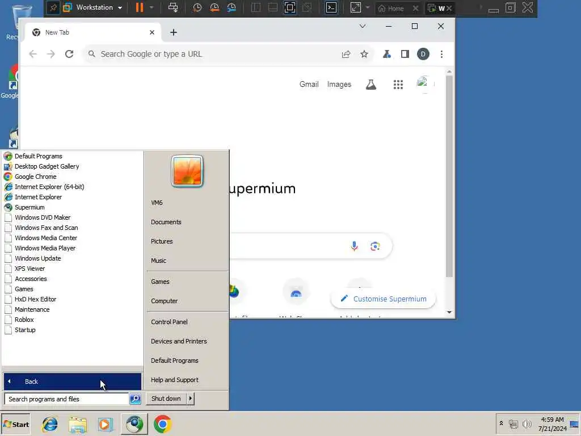Open the Workstation dropdown menu

[x=99, y=7]
